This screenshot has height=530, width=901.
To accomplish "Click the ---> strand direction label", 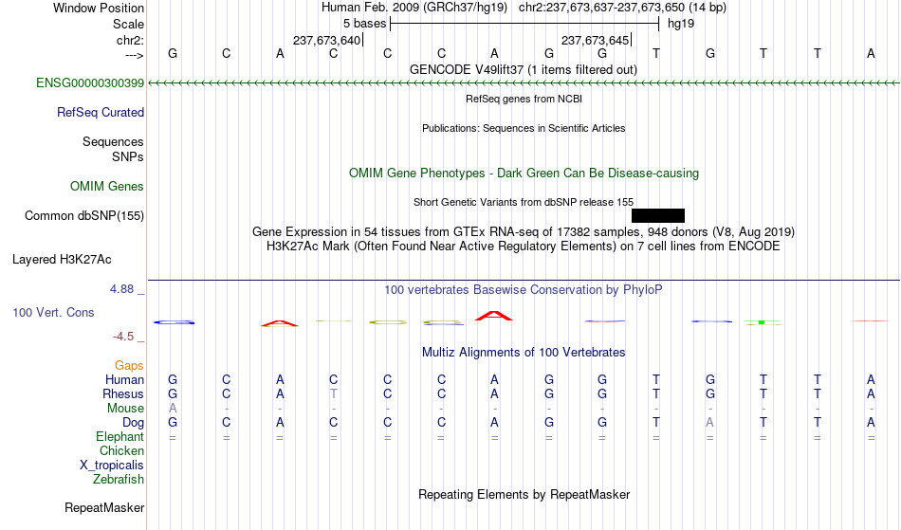I will pos(134,55).
